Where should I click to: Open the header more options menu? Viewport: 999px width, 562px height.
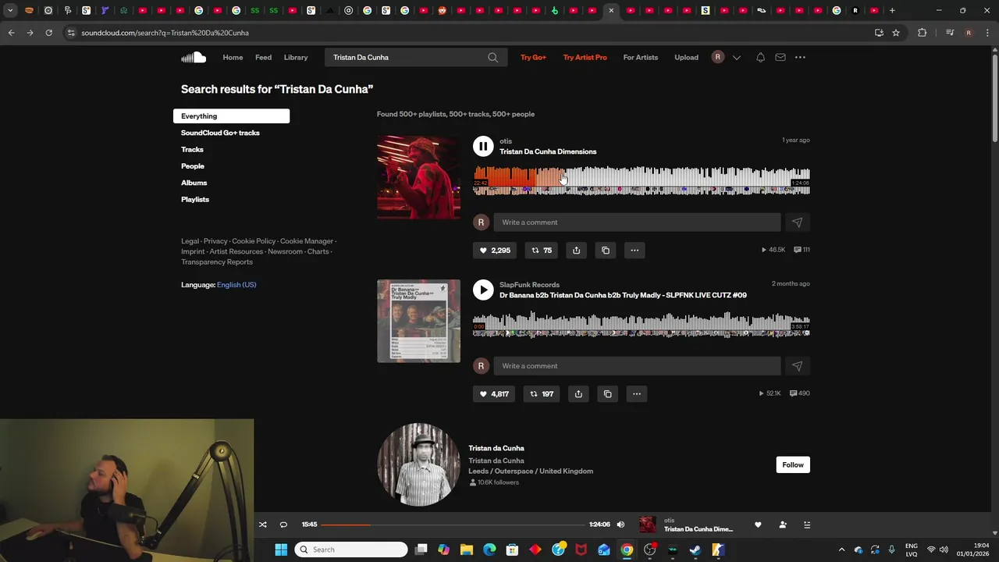click(800, 57)
